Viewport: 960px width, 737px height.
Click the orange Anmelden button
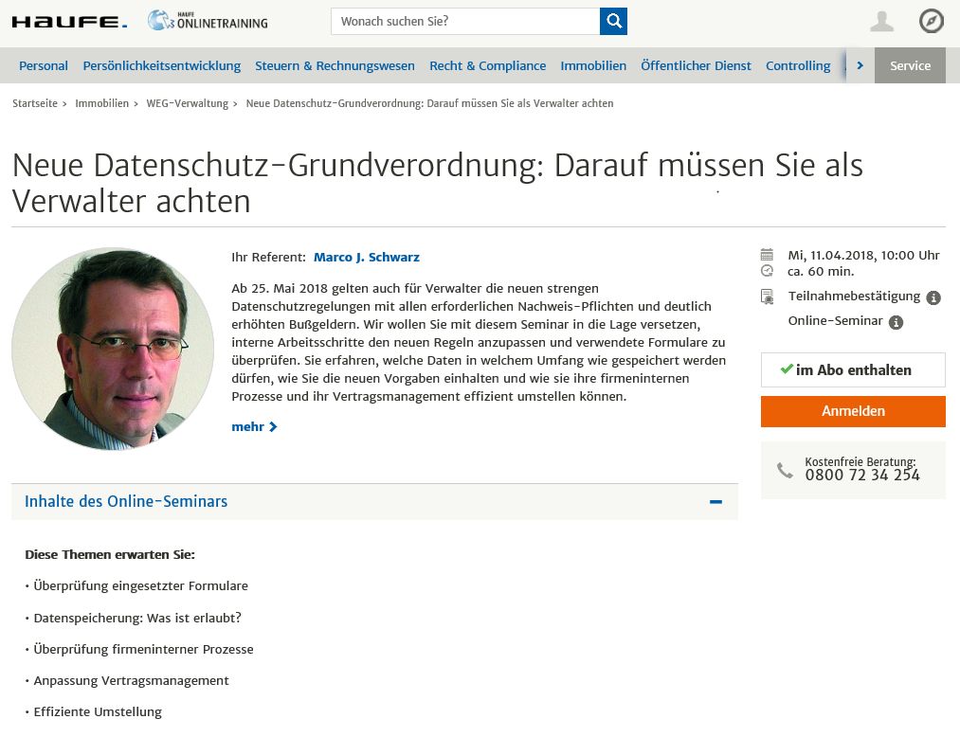[853, 411]
